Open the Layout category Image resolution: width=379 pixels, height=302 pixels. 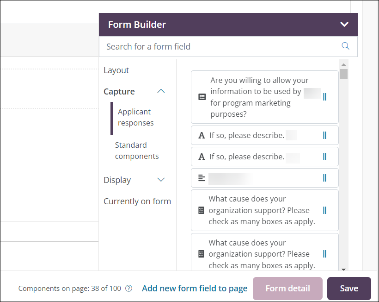[x=116, y=70]
